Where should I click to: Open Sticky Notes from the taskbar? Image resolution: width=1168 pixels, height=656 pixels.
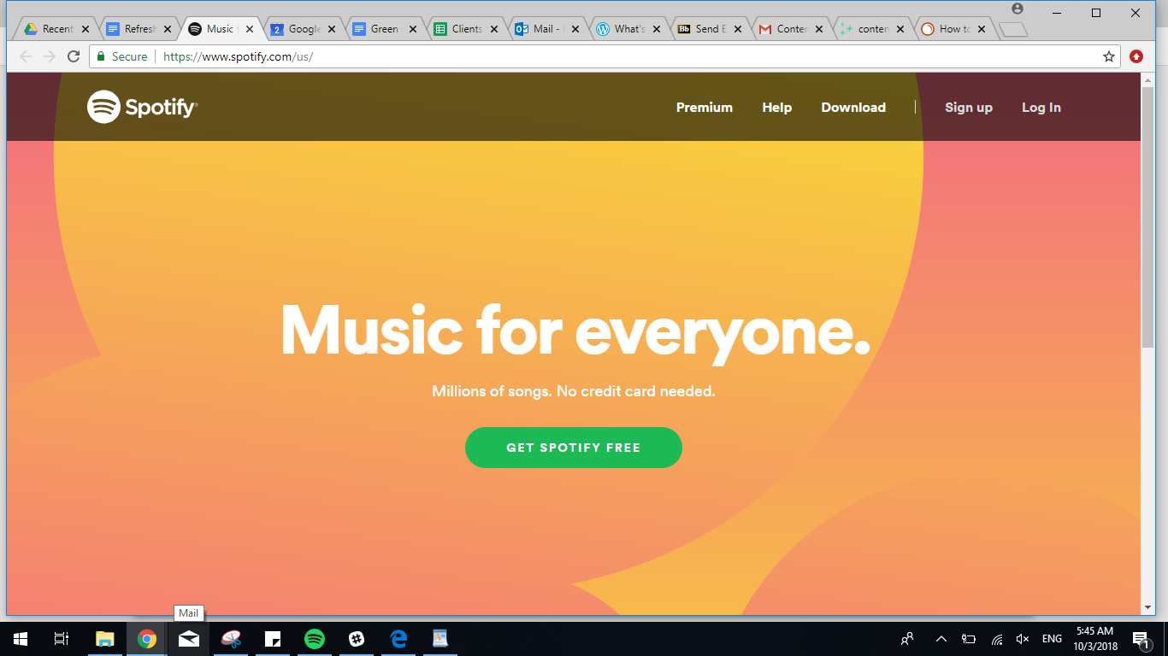tap(273, 639)
